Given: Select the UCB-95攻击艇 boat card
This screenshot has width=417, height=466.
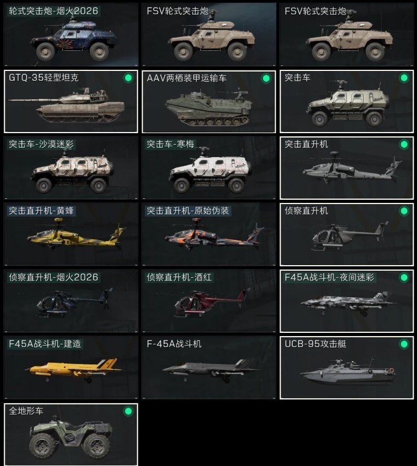Looking at the screenshot, I should click(x=347, y=368).
